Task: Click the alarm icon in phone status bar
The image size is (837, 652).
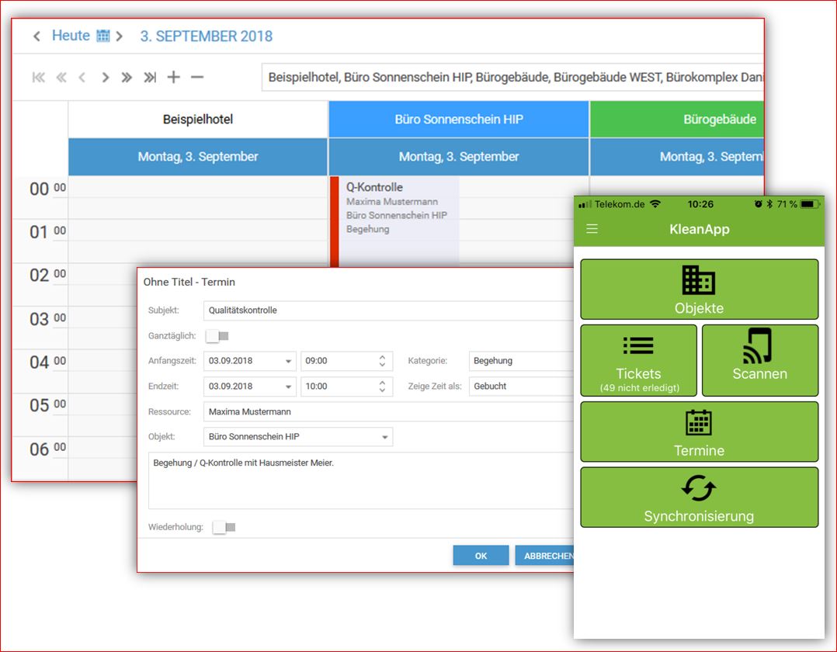Action: coord(758,204)
